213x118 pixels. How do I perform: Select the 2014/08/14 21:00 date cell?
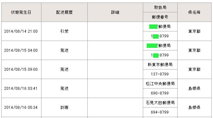(x=21, y=31)
